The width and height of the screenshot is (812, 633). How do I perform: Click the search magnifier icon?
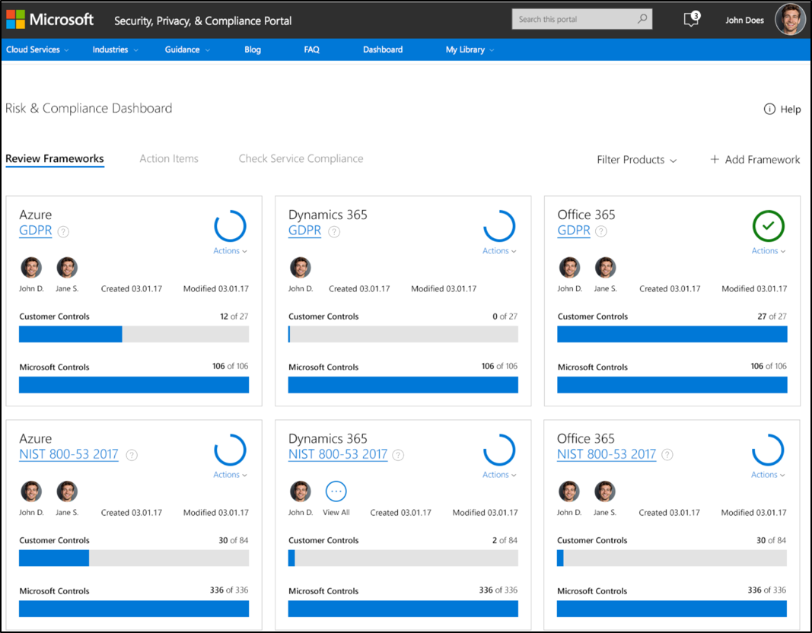[x=642, y=20]
